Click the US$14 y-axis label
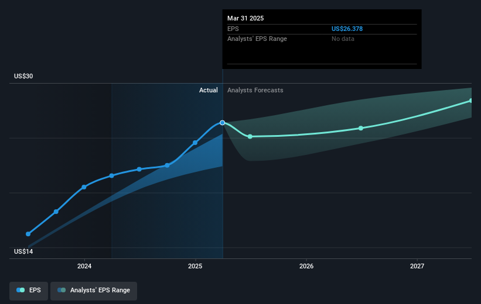 click(x=23, y=251)
